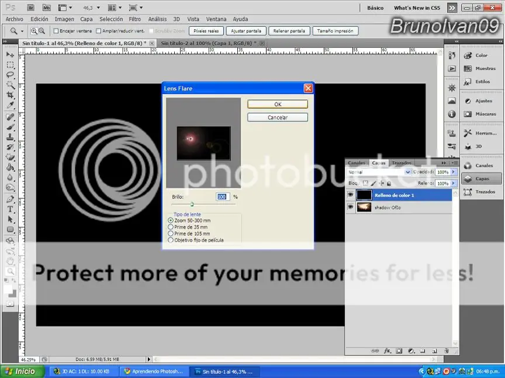Select the Crop tool
Screen dimensions: 505x378
click(10, 95)
